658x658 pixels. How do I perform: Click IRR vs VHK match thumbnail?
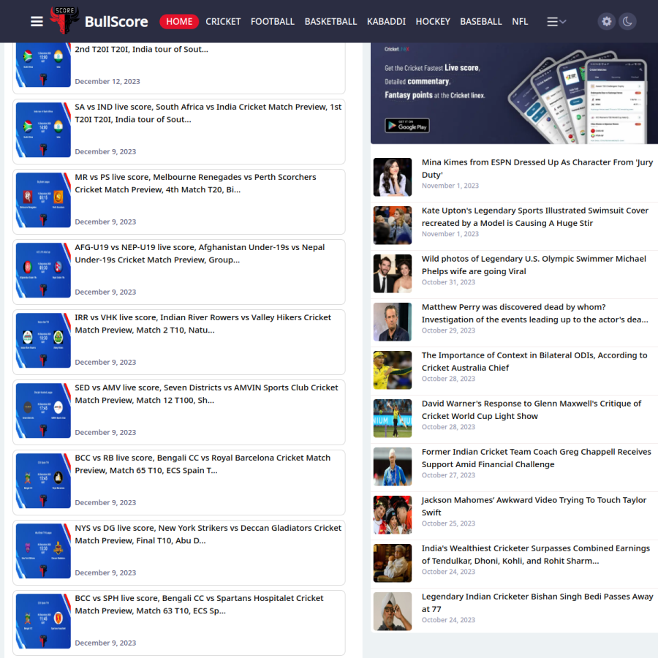(x=43, y=340)
